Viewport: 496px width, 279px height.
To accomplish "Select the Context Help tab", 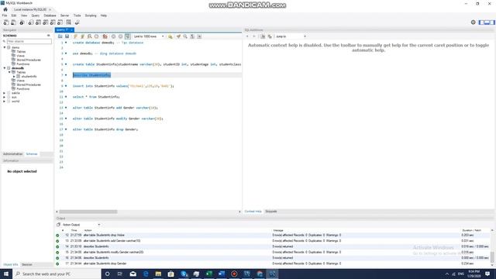I will coord(253,212).
